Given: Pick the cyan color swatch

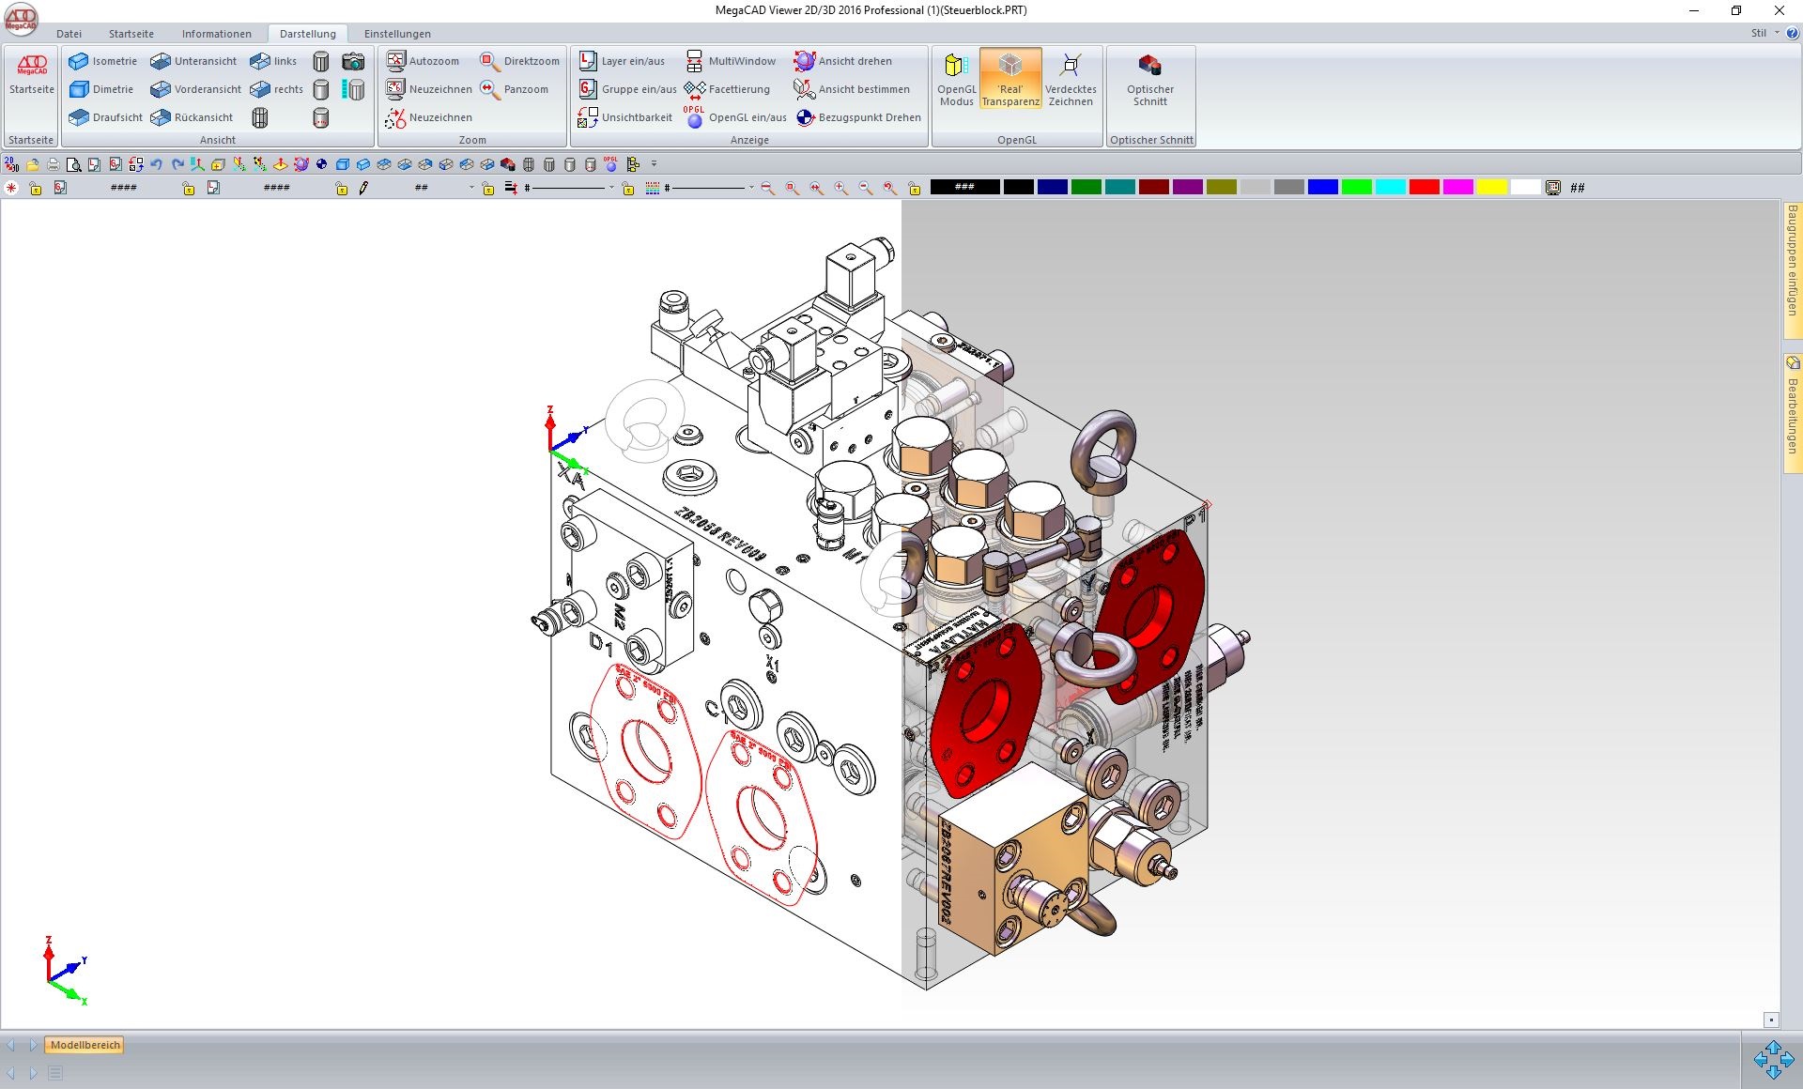Looking at the screenshot, I should 1391,188.
